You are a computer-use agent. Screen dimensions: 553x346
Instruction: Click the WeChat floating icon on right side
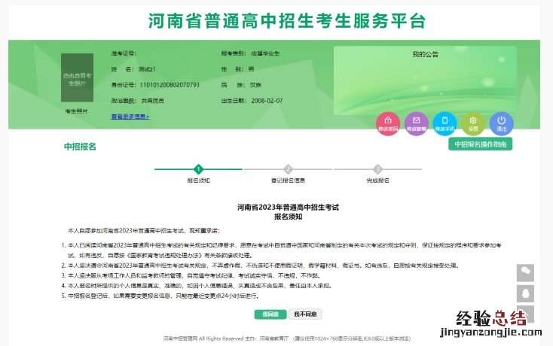(525, 273)
